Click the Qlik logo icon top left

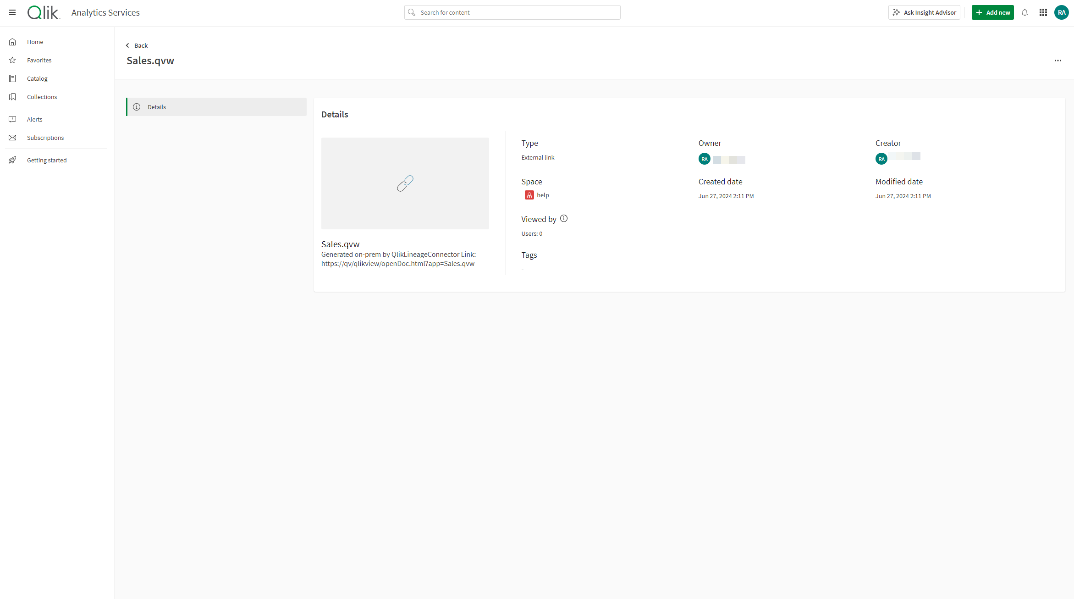click(x=43, y=12)
